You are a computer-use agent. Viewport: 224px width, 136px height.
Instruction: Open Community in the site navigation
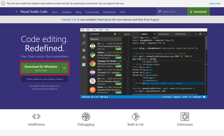click(x=92, y=12)
